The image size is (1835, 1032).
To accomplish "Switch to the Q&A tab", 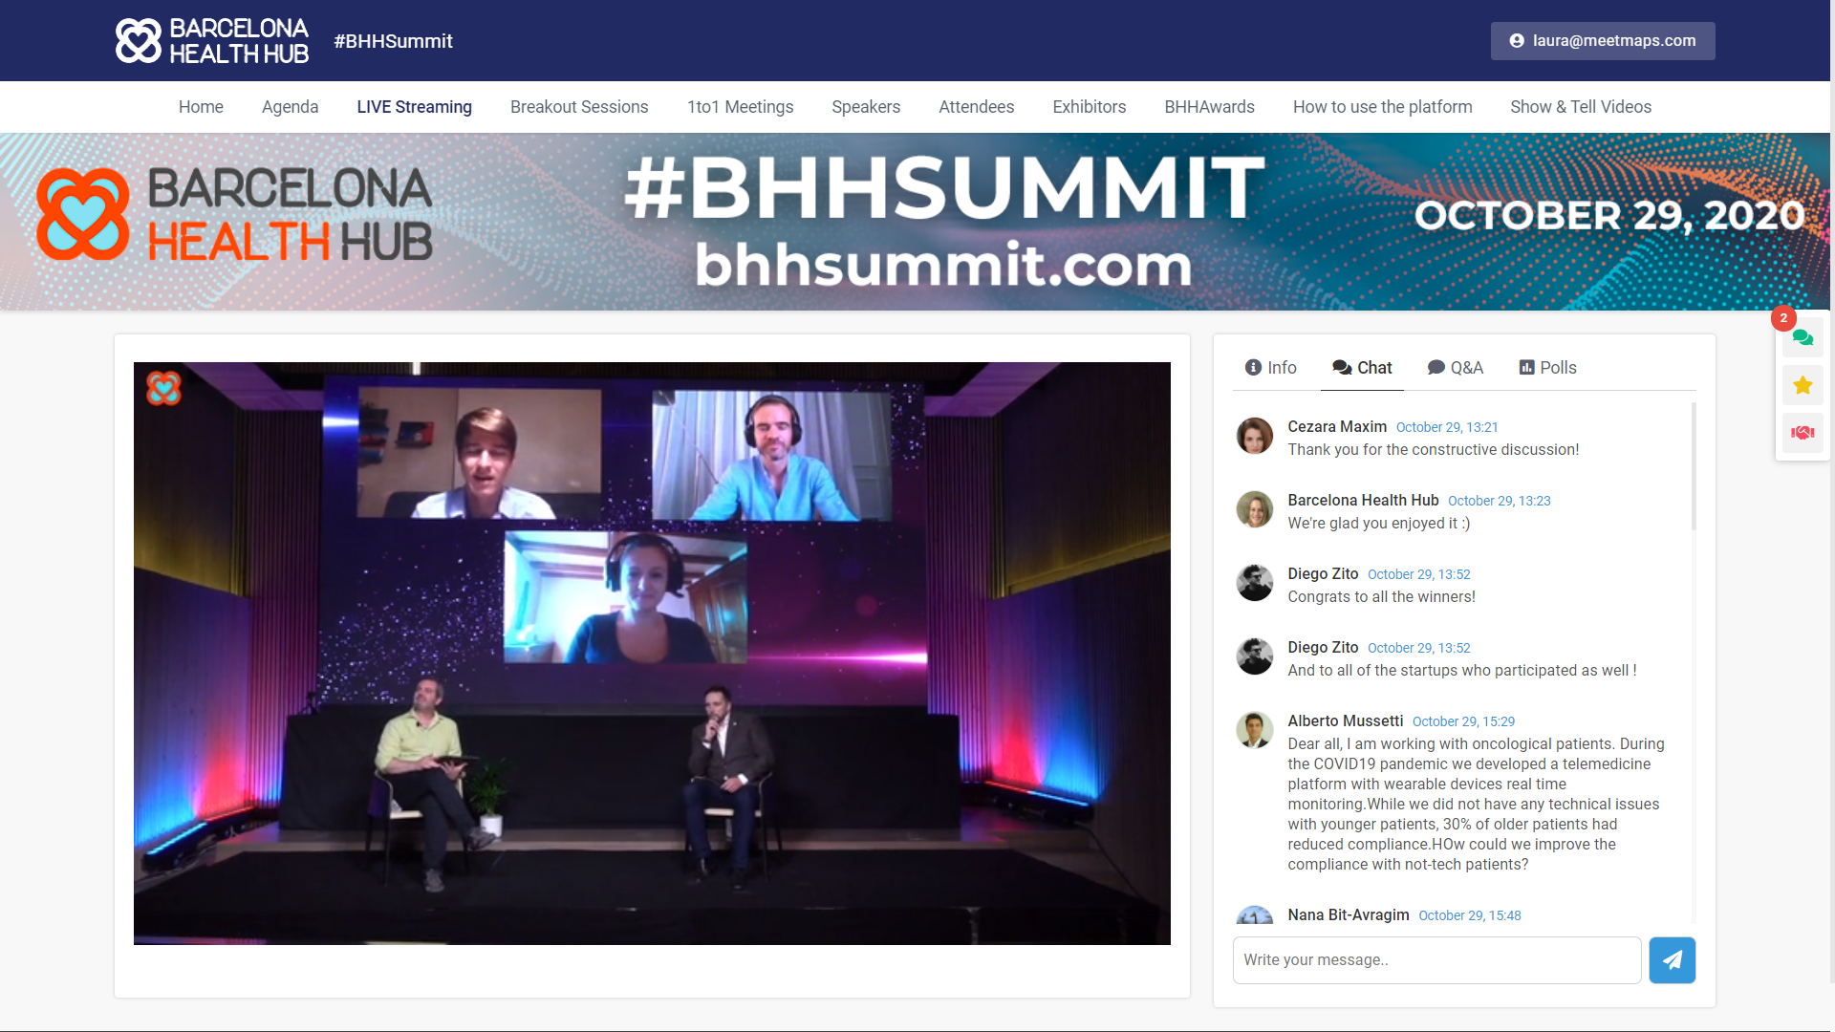I will [x=1455, y=368].
